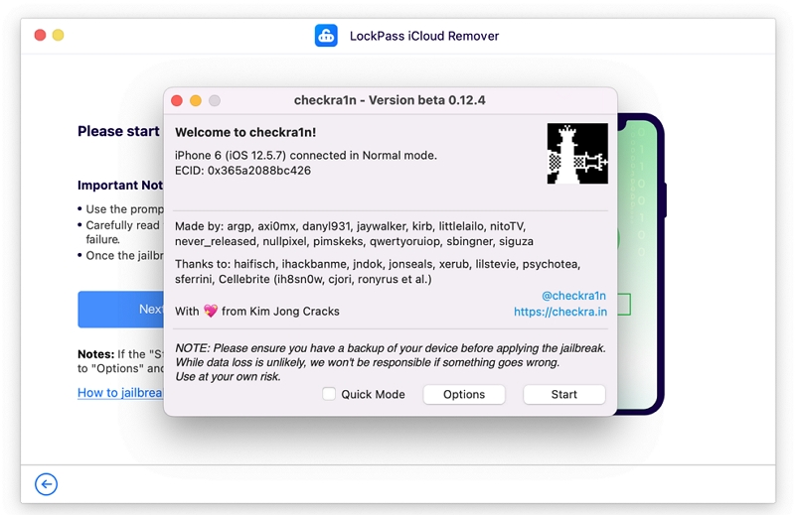Viewport: 795px width, 515px height.
Task: Click the Notes: paragraph in LockPass window
Action: pos(120,361)
